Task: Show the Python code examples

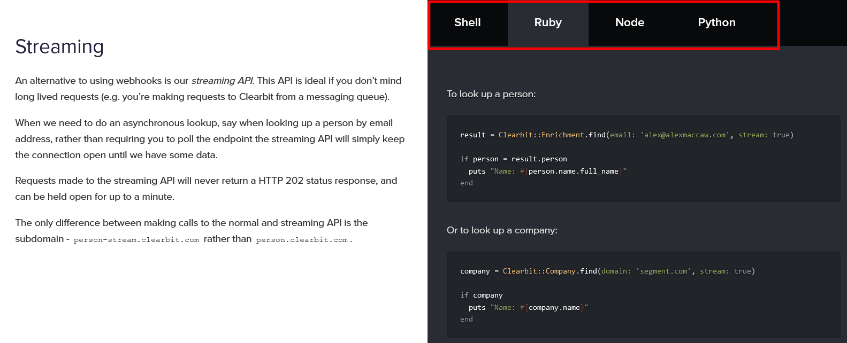Action: coord(716,22)
